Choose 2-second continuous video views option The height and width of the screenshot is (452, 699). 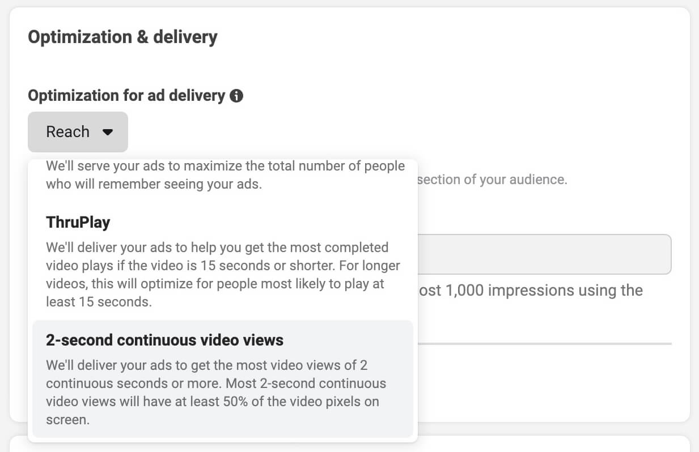[222, 378]
